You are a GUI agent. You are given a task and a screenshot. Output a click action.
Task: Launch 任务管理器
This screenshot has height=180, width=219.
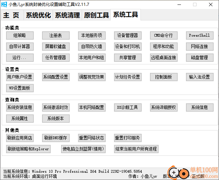pos(56,57)
